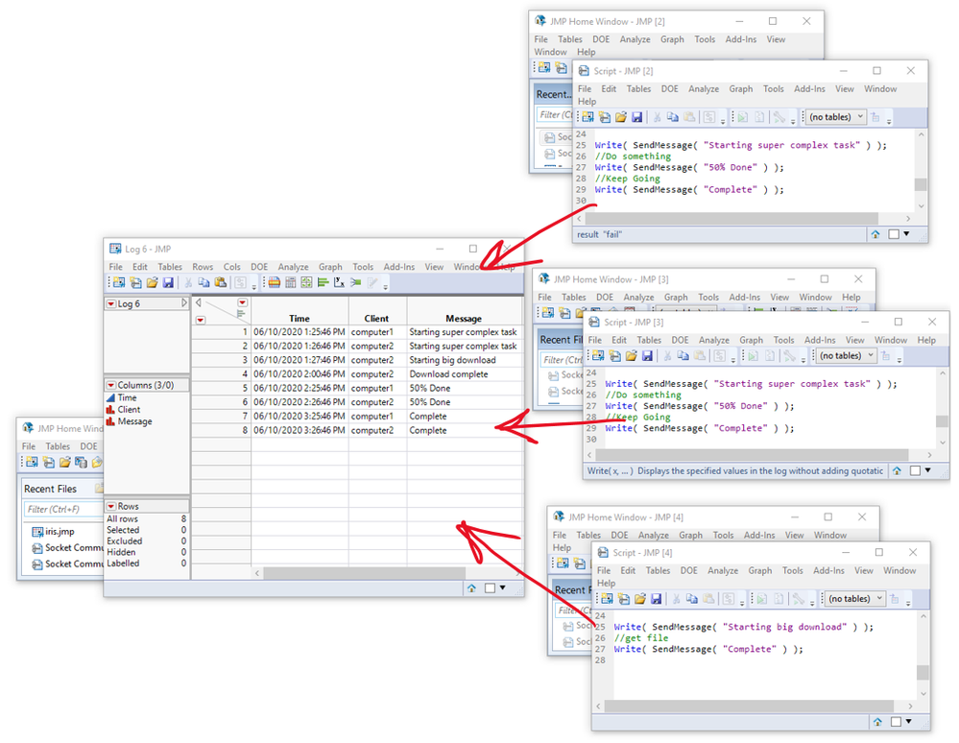Click Home icon in Script JMP [4] status bar
959x743 pixels.
[x=877, y=722]
